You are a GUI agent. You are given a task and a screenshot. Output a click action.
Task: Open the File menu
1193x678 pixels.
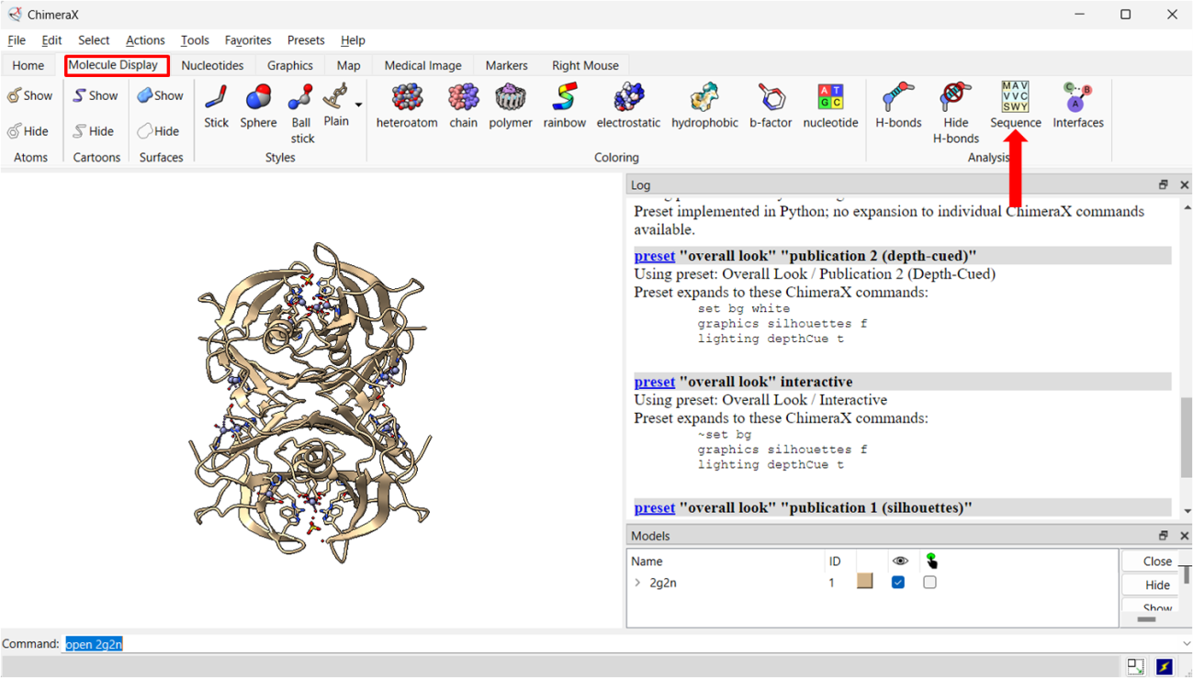click(17, 40)
